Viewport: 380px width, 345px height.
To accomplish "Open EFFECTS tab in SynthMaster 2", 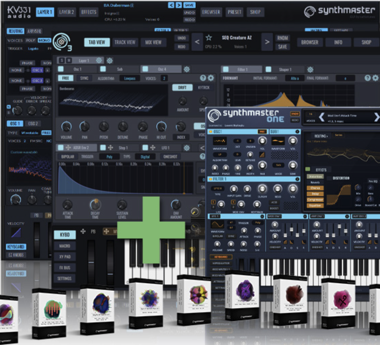I will (89, 12).
